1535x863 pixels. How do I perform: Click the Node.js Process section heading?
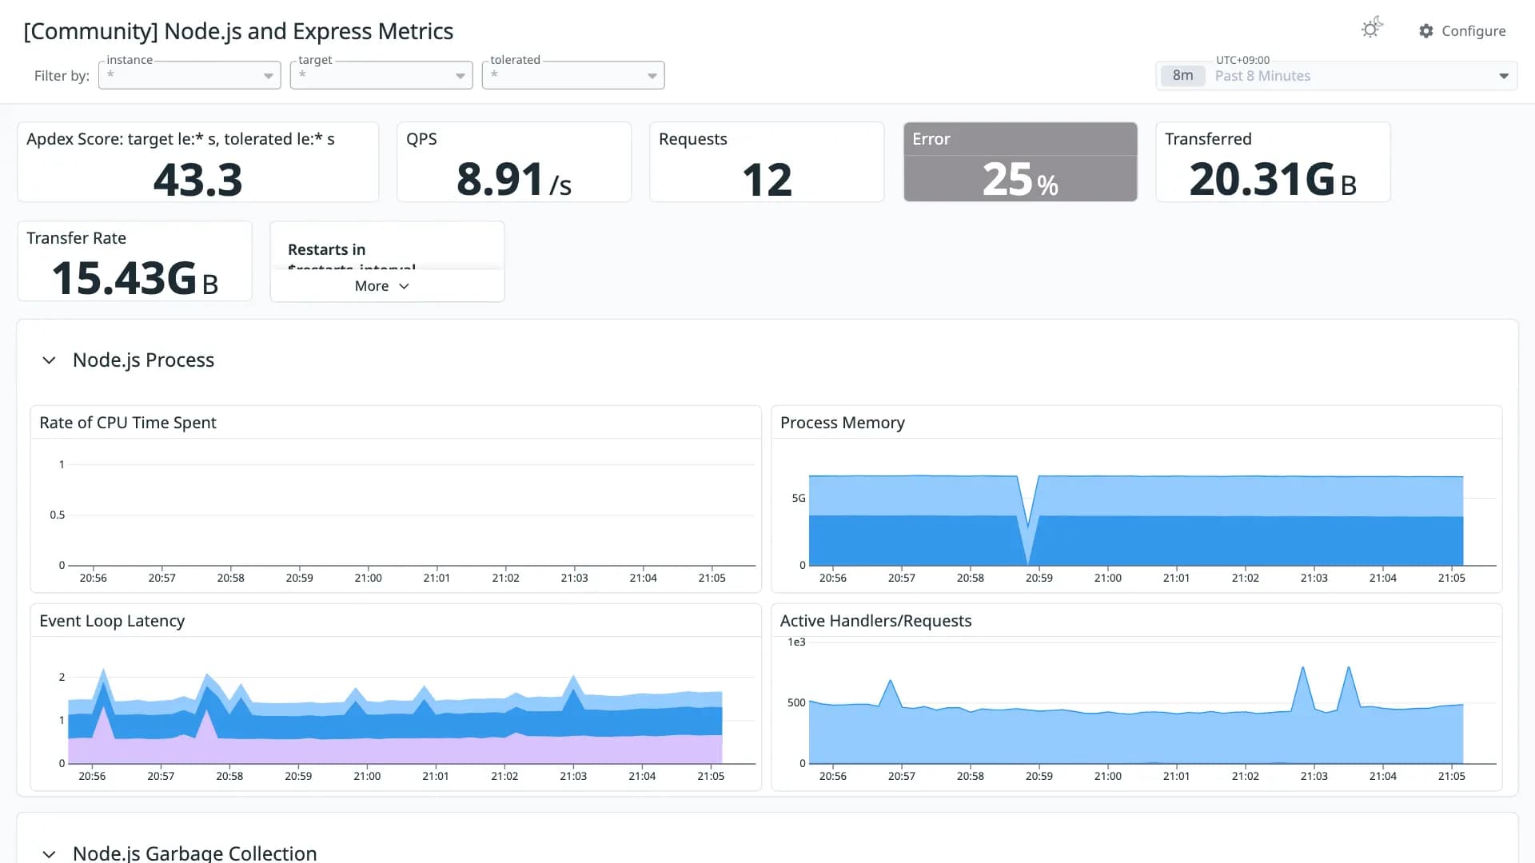coord(144,360)
